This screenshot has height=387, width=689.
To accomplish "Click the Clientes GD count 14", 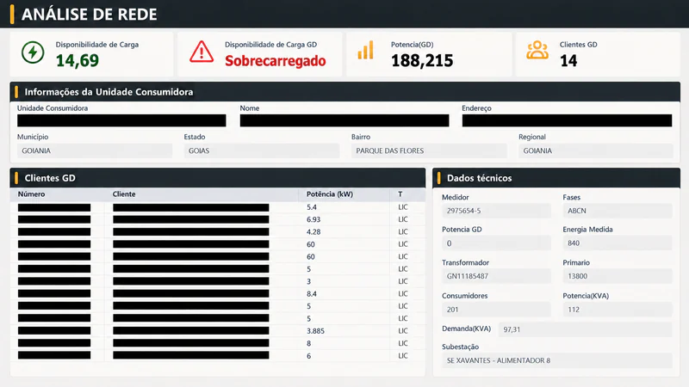I will (568, 60).
